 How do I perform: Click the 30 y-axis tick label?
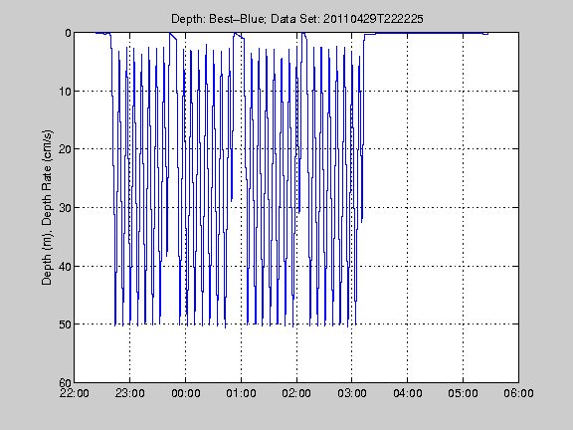pos(65,208)
